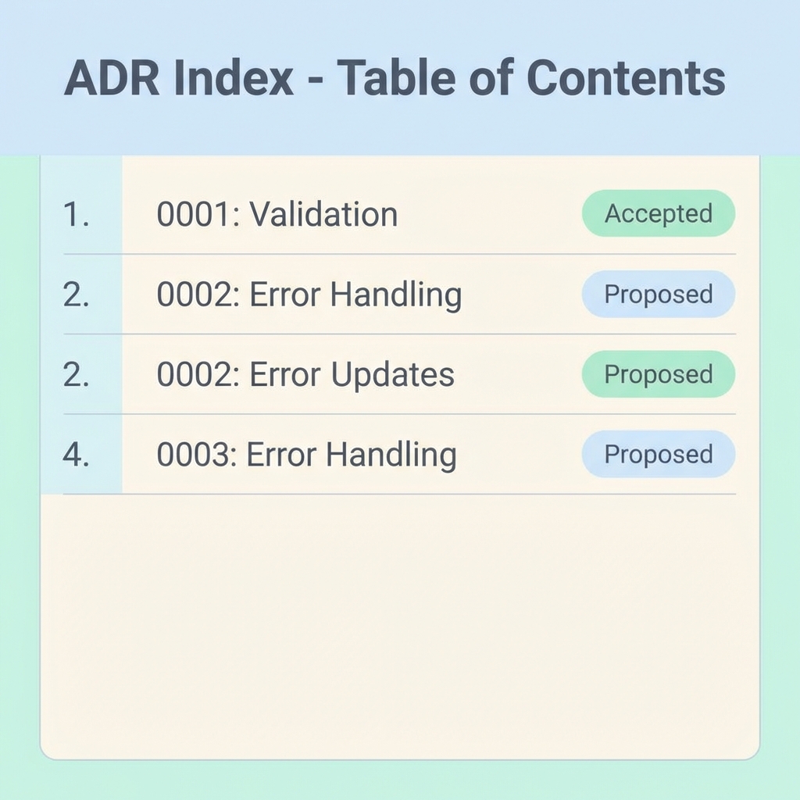The image size is (800, 800).
Task: Click the mint green background below the card
Action: point(398,781)
